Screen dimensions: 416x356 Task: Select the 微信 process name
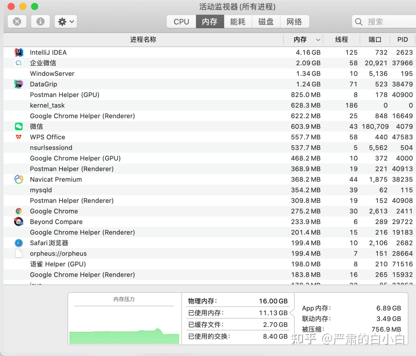click(36, 127)
